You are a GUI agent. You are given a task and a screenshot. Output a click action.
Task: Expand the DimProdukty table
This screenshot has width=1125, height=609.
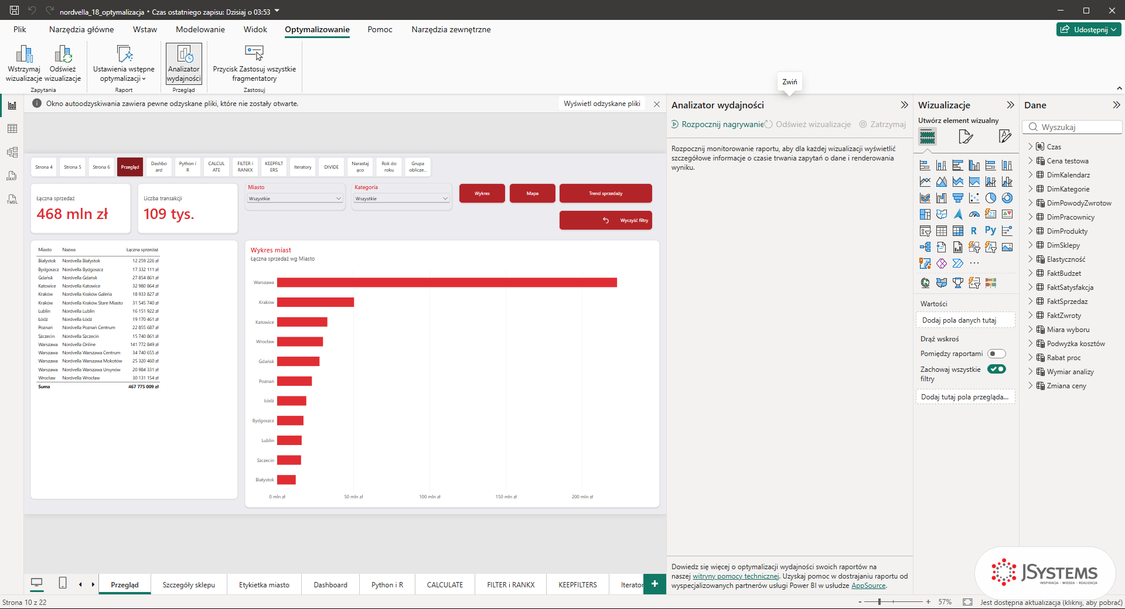(x=1031, y=231)
